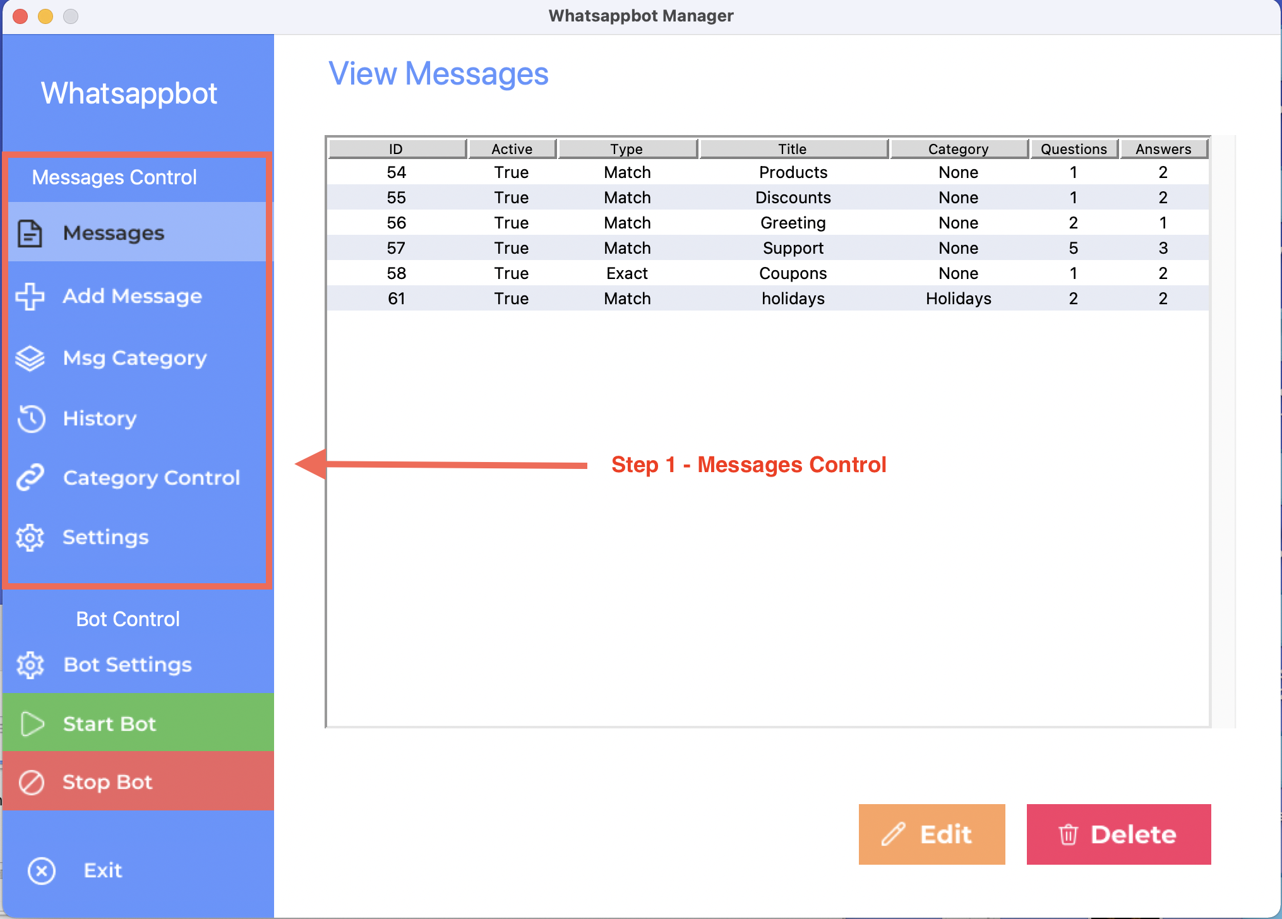Click the Messages Control section heading

114,177
